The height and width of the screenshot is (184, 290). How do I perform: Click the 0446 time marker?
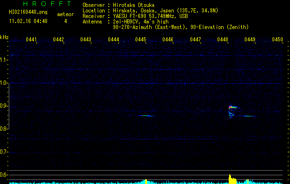point(168,40)
